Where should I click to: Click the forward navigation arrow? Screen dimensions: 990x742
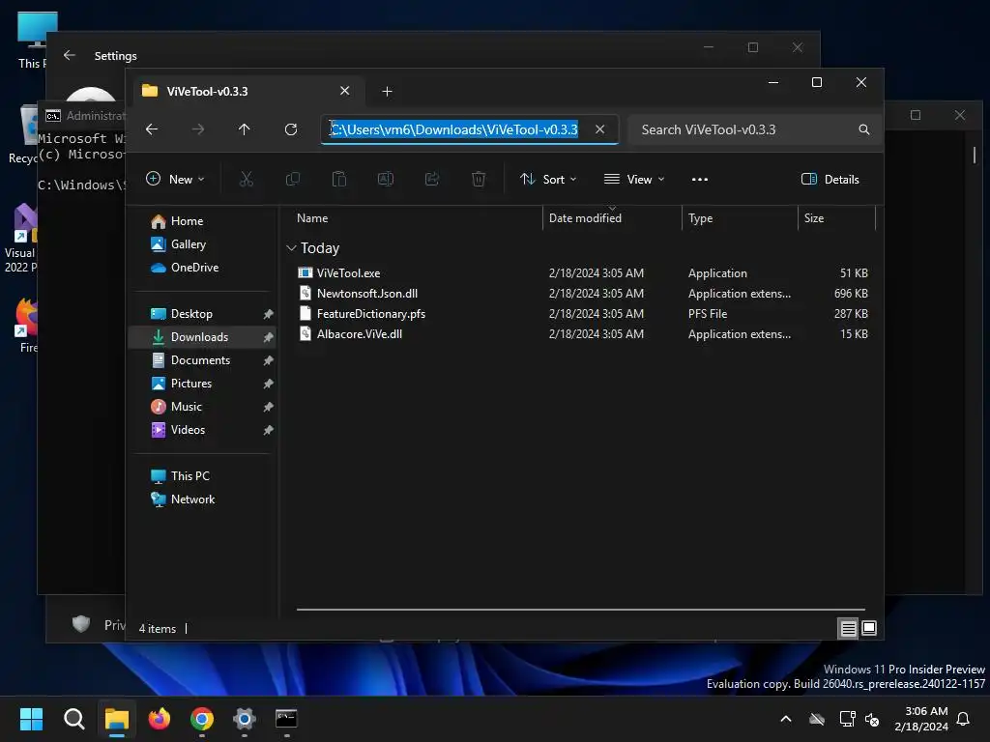point(197,129)
